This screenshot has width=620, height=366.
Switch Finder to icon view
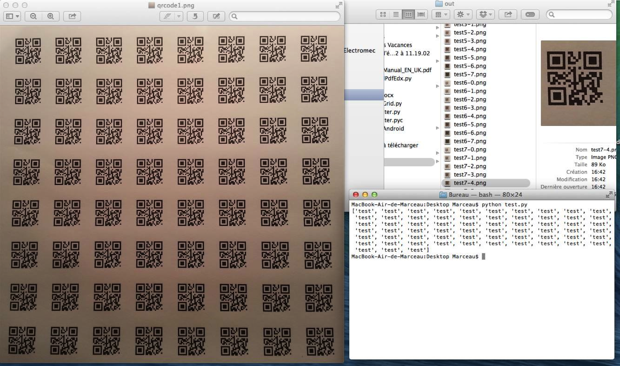(383, 14)
